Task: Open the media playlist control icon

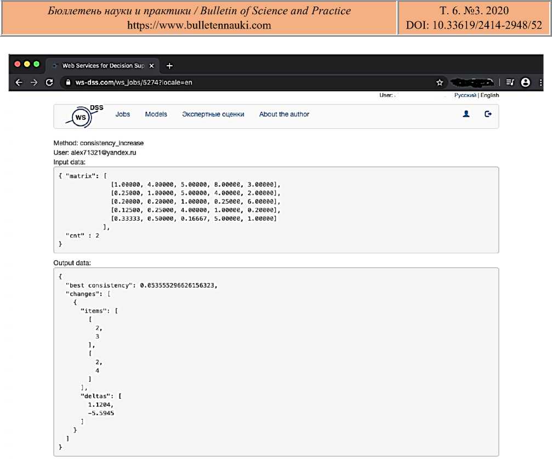Action: pos(510,82)
